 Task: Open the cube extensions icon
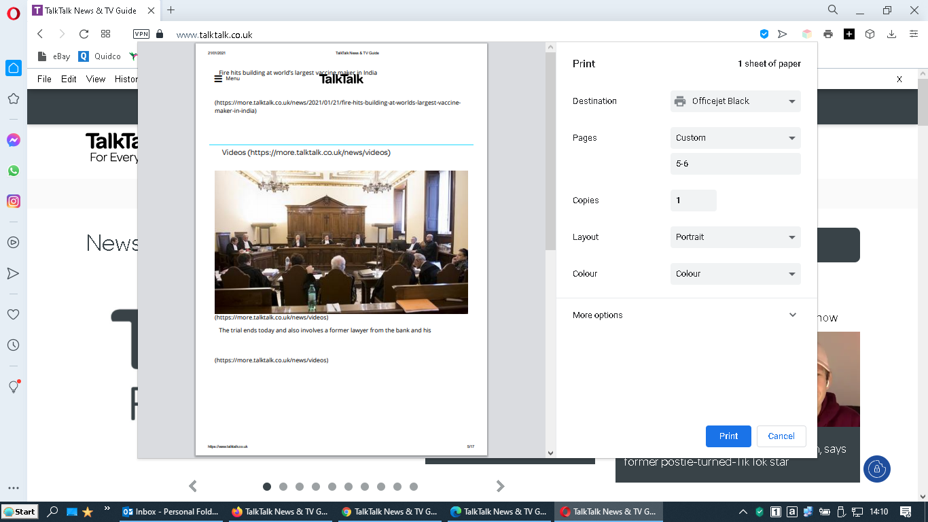870,34
